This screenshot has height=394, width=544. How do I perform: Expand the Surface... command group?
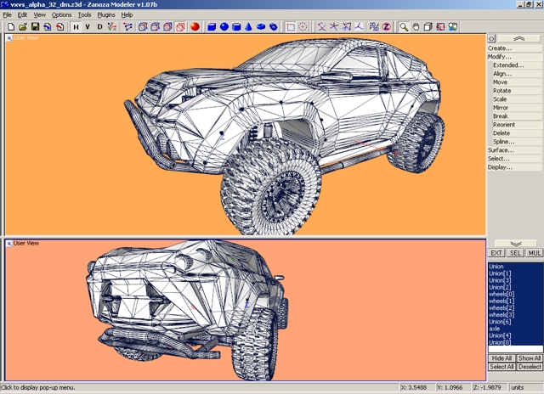pyautogui.click(x=501, y=150)
